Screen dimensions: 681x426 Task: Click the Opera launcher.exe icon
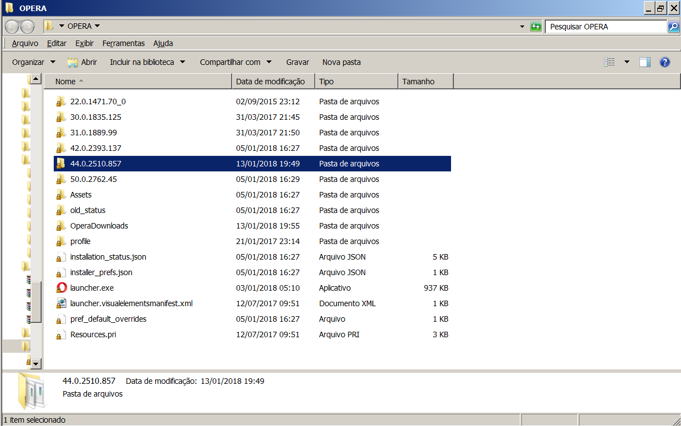pos(61,288)
